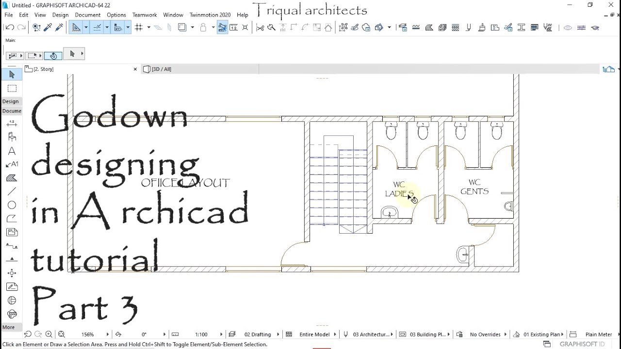Screen dimensions: 621x349
Task: Click the Find and Select icon
Action: 36,28
